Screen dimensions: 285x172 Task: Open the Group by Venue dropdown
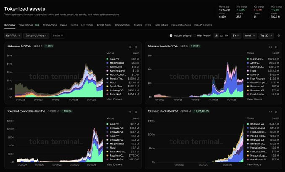[x=36, y=36]
